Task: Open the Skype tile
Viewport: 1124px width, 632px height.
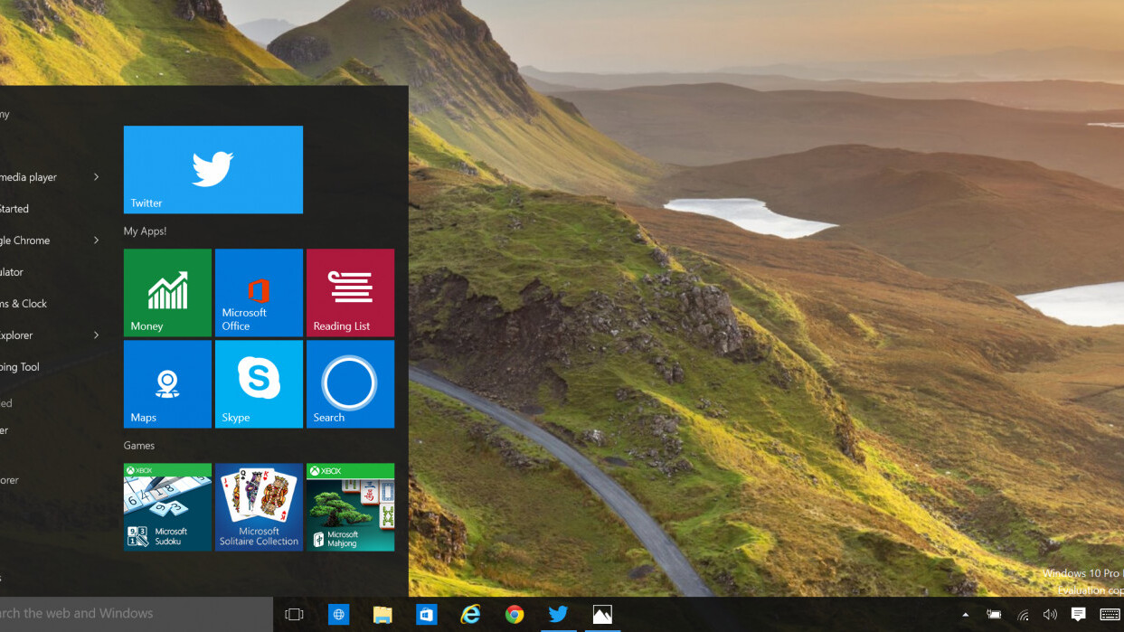Action: [259, 384]
